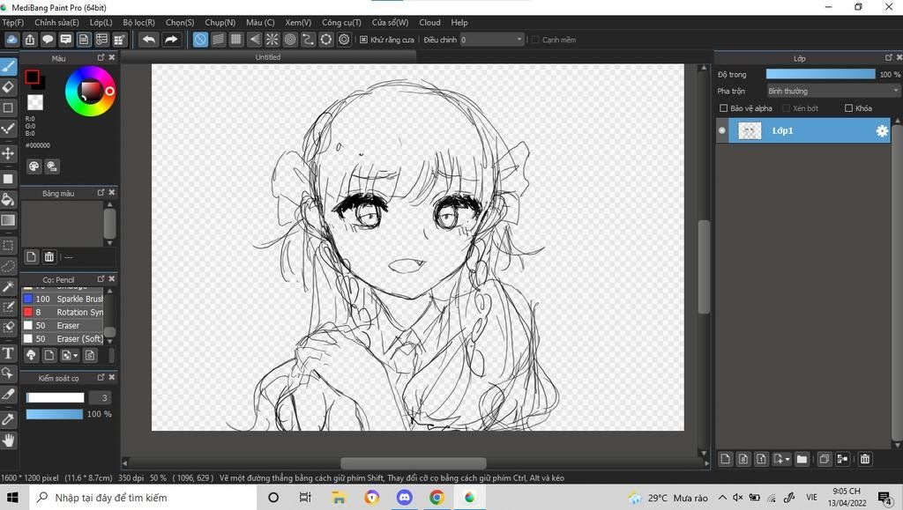Enable concentric circle snap guide
Image resolution: width=903 pixels, height=510 pixels.
coord(290,39)
